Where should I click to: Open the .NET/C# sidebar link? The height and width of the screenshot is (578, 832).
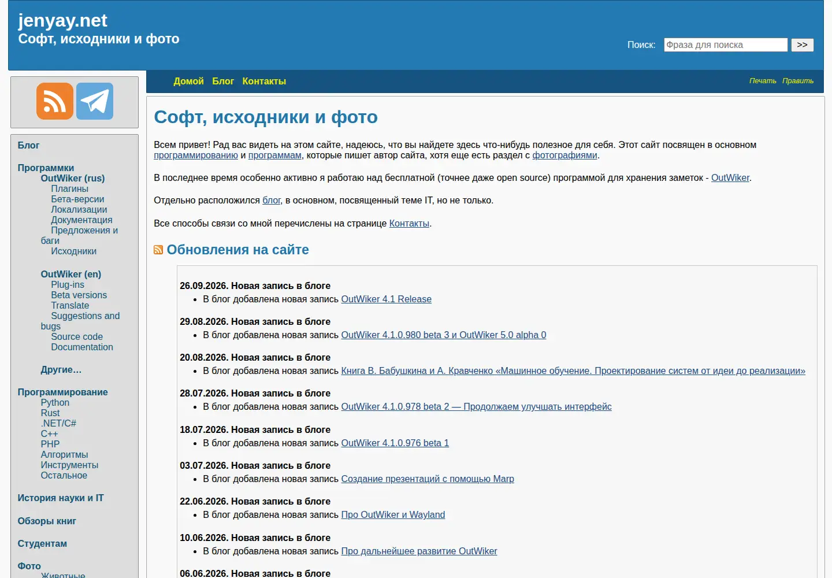(58, 423)
